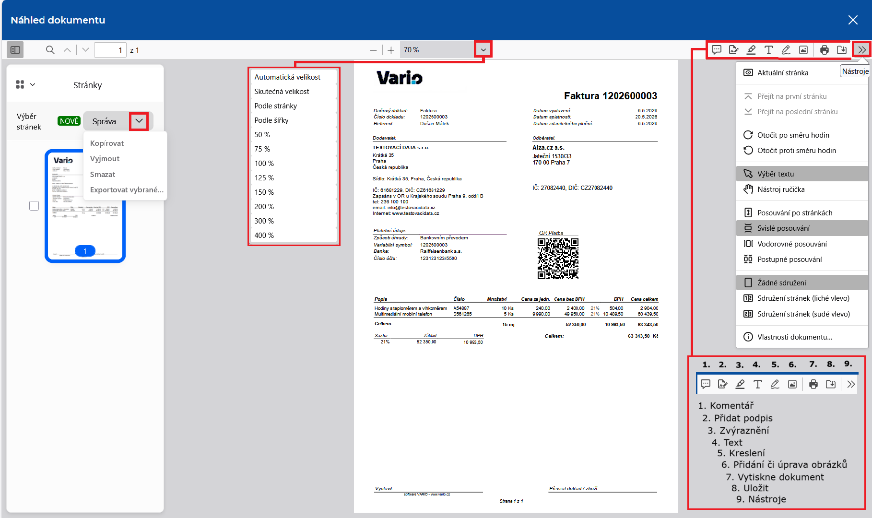Image resolution: width=872 pixels, height=518 pixels.
Task: Select Vyjmout in the Správa menu
Action: (125, 159)
